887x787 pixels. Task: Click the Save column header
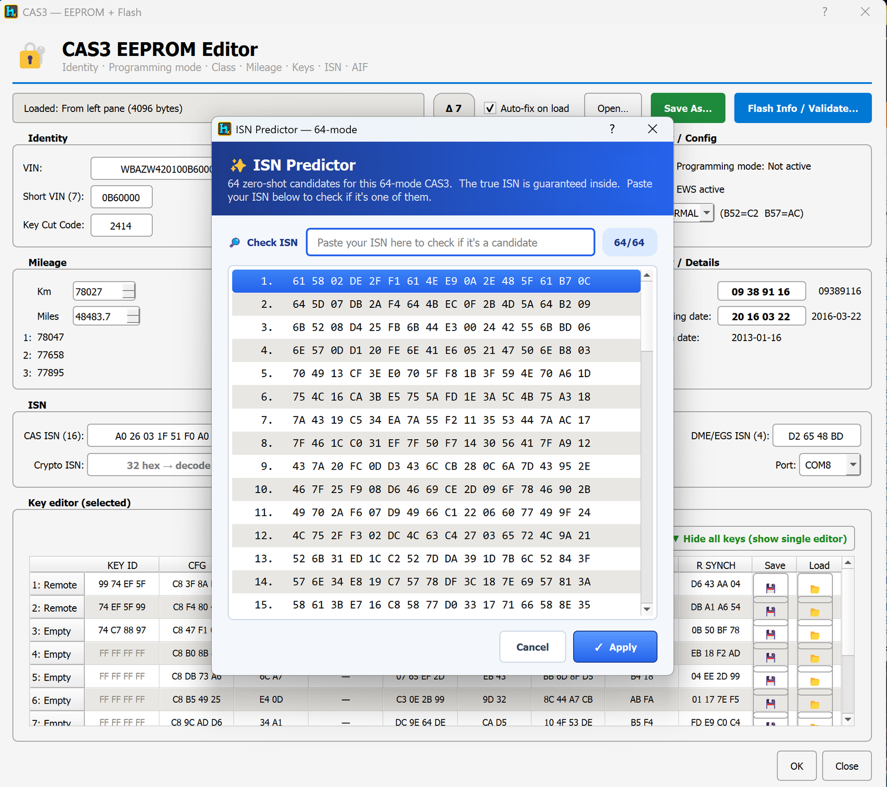774,565
